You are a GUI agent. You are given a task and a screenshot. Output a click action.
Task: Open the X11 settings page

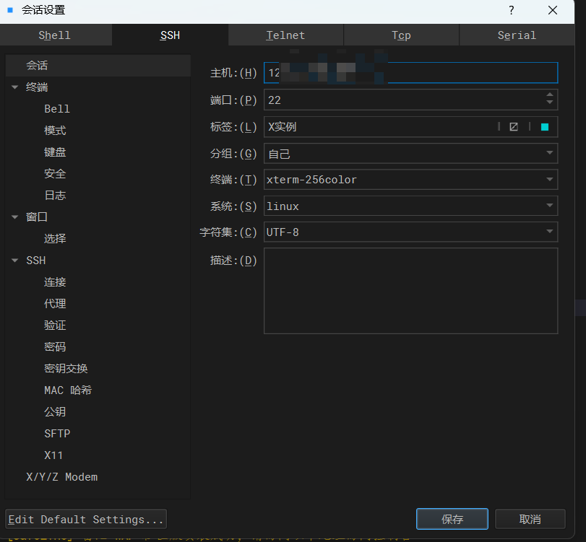(53, 455)
